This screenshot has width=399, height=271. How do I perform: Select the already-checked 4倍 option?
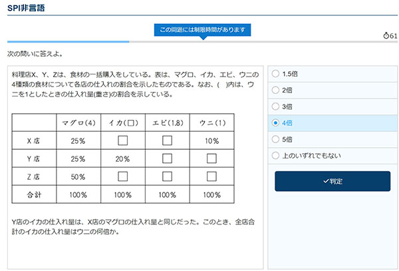click(x=276, y=123)
